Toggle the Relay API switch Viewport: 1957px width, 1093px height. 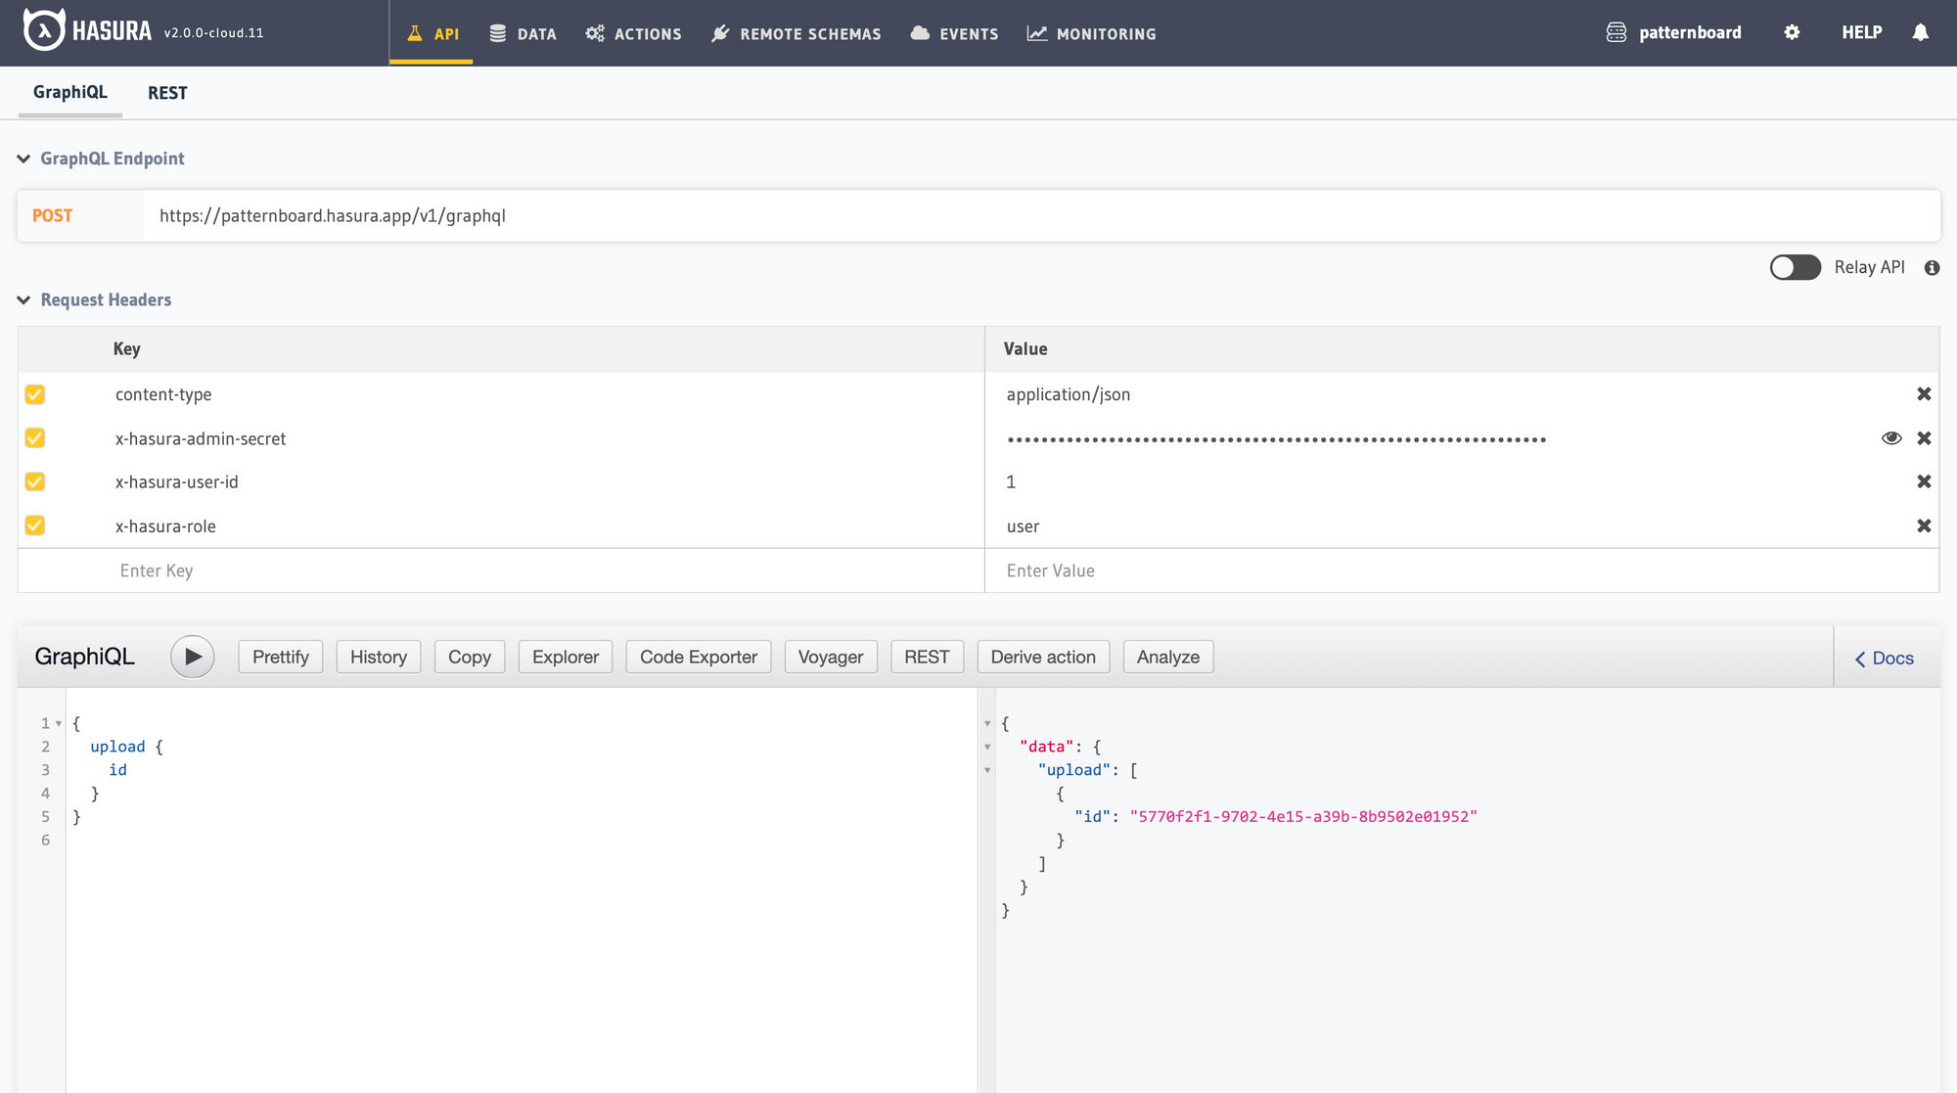(1795, 267)
